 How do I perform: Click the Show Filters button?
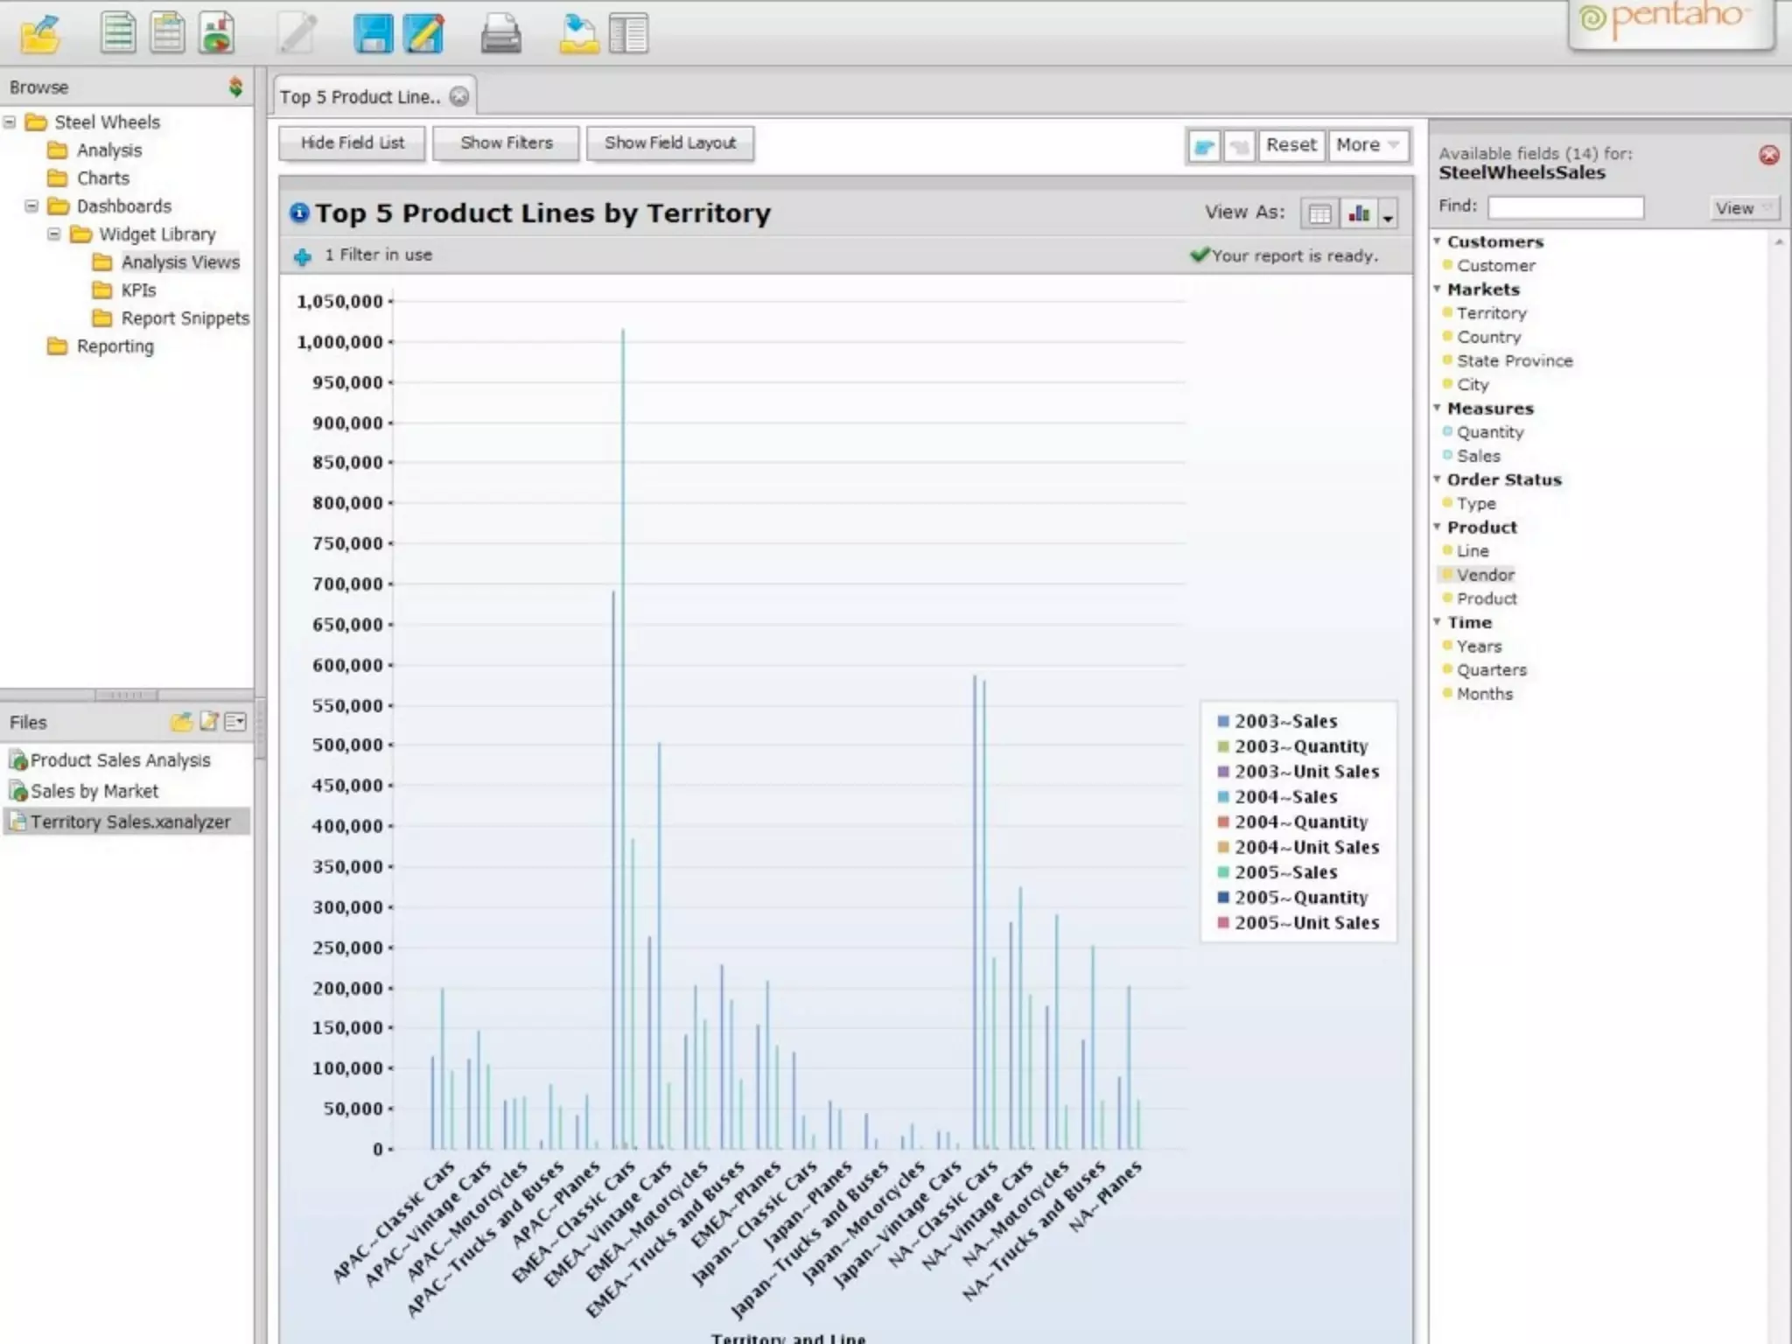point(506,143)
